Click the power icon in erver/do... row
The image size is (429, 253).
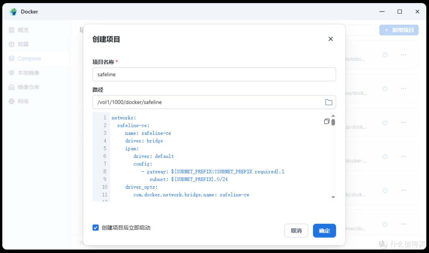point(385,224)
